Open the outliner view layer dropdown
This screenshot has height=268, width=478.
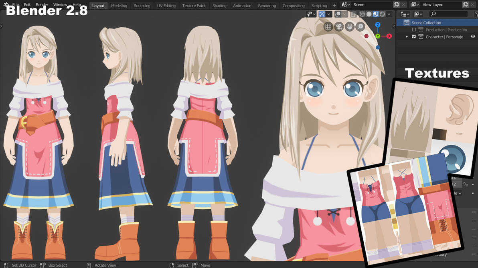pyautogui.click(x=417, y=14)
